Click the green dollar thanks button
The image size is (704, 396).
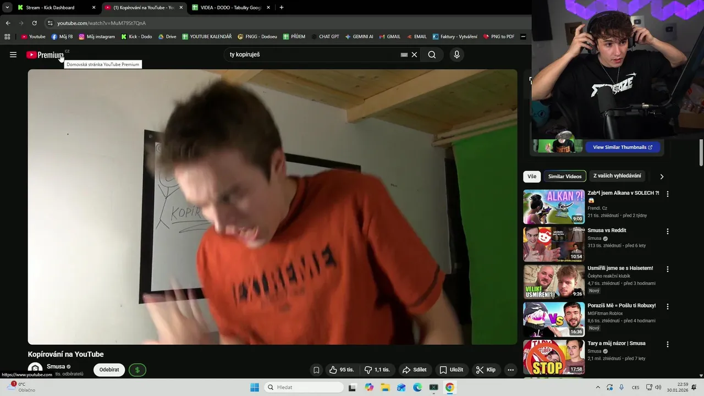[137, 370]
